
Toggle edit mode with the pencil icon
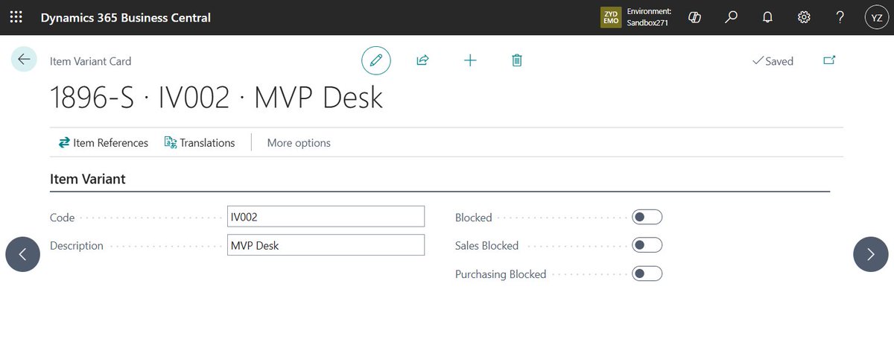click(376, 60)
